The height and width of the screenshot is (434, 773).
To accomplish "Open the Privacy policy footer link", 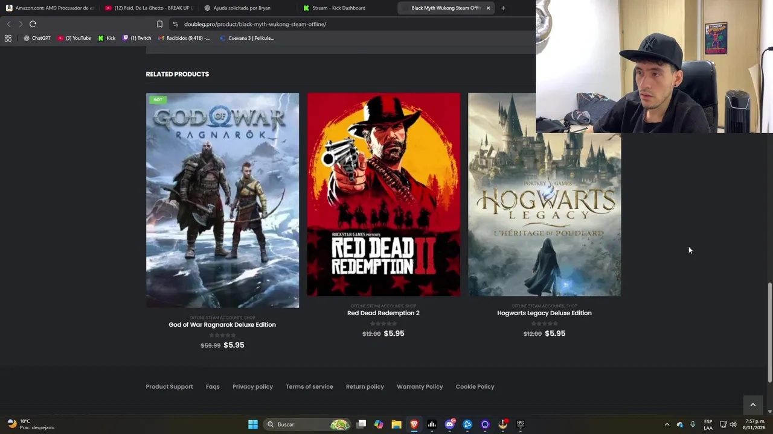I will (x=252, y=387).
